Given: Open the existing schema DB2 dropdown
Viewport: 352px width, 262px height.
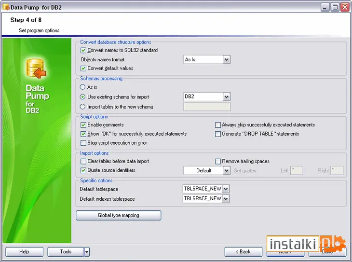Looking at the screenshot, I should point(227,97).
